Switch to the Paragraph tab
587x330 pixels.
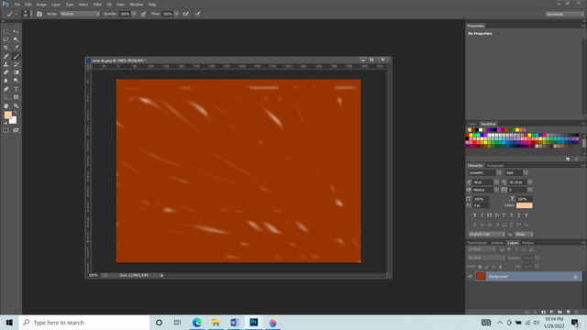tap(495, 165)
